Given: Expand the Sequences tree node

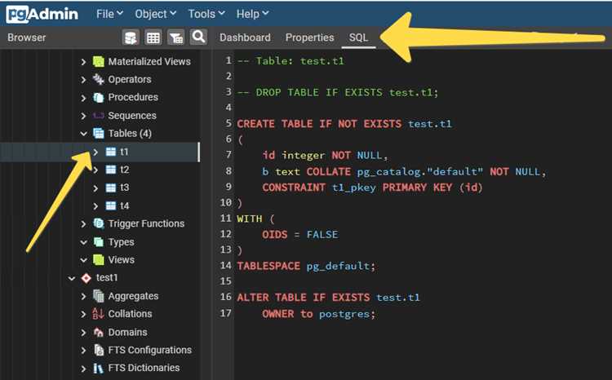Looking at the screenshot, I should pyautogui.click(x=83, y=116).
